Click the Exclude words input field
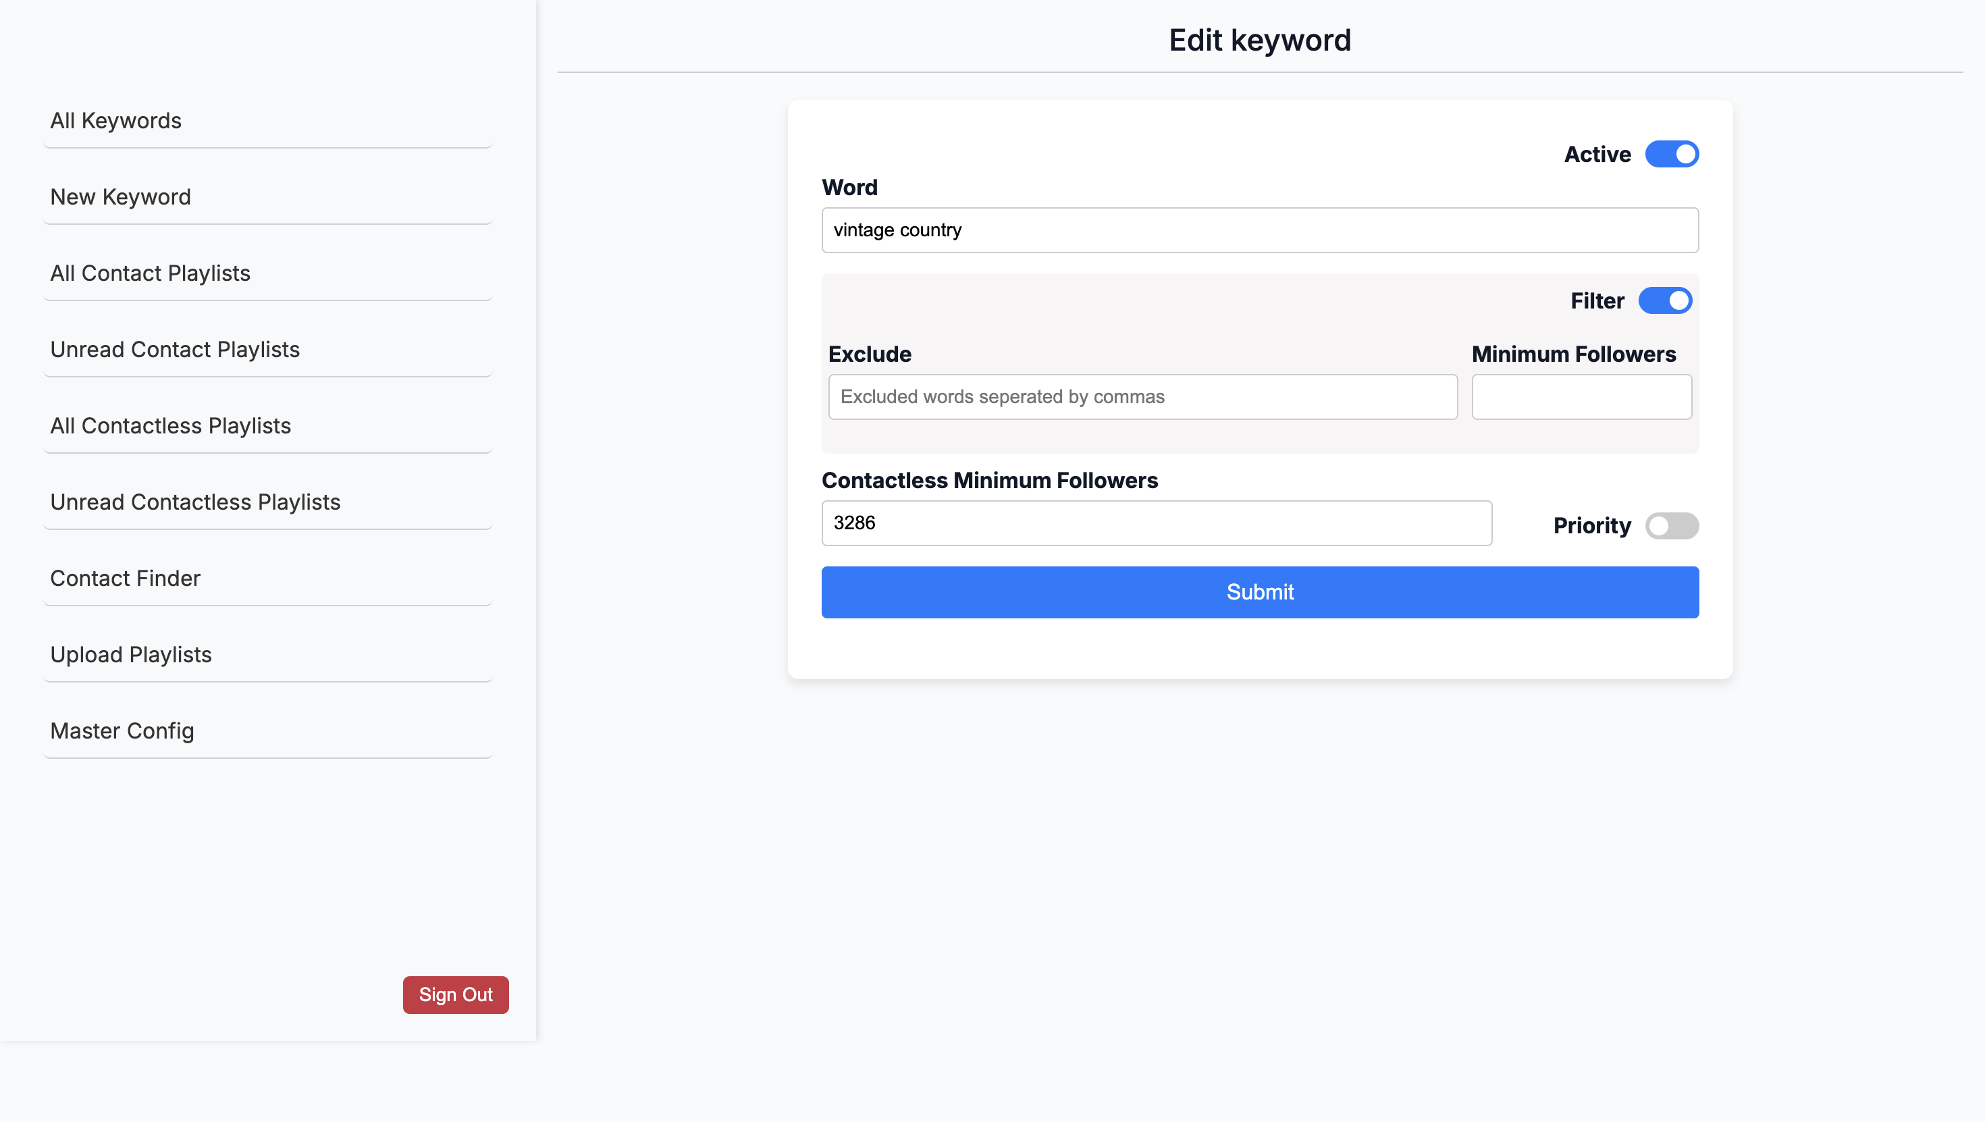 pos(1143,397)
